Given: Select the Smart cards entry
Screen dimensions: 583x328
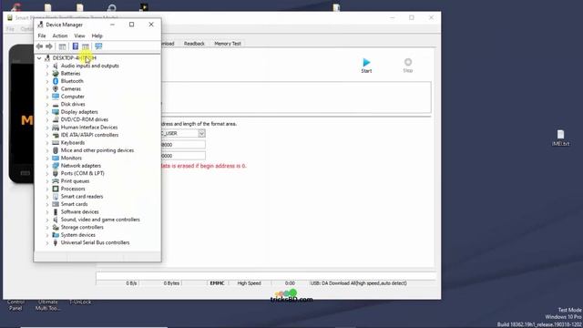Looking at the screenshot, I should 75,204.
